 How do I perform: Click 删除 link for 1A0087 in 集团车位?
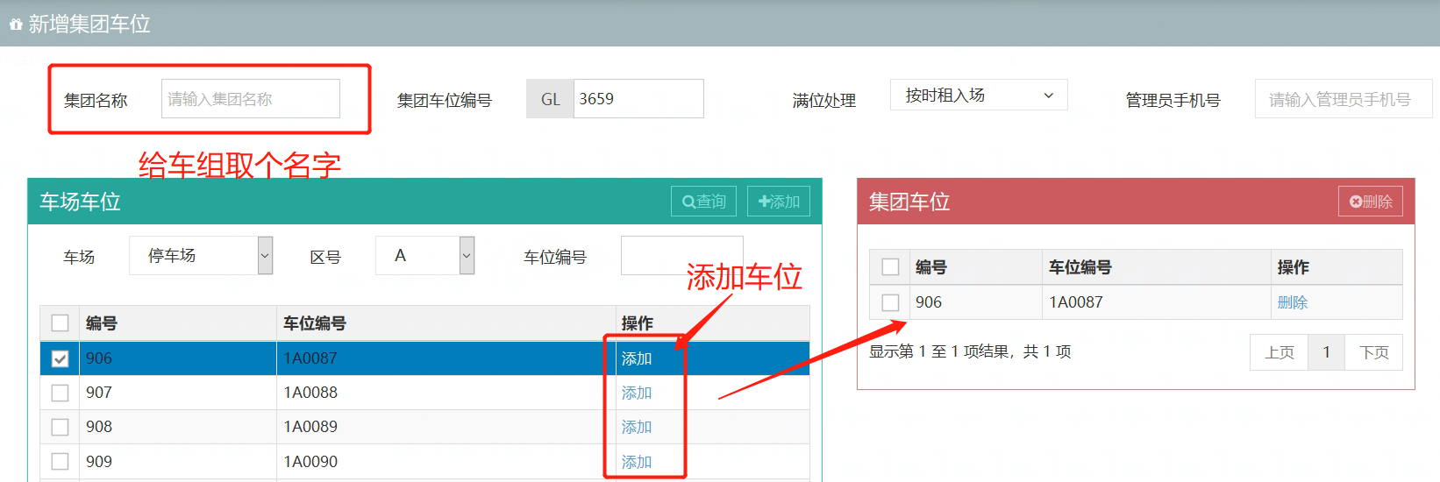point(1293,302)
